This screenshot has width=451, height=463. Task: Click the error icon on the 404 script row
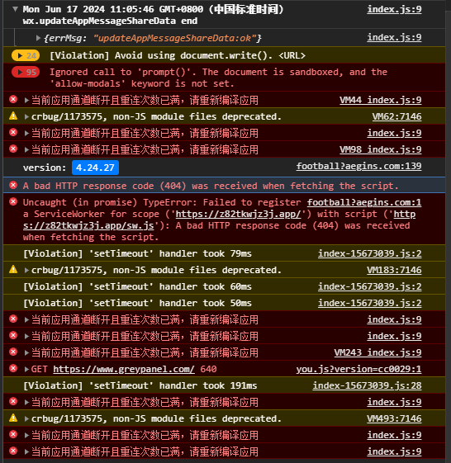pos(13,185)
